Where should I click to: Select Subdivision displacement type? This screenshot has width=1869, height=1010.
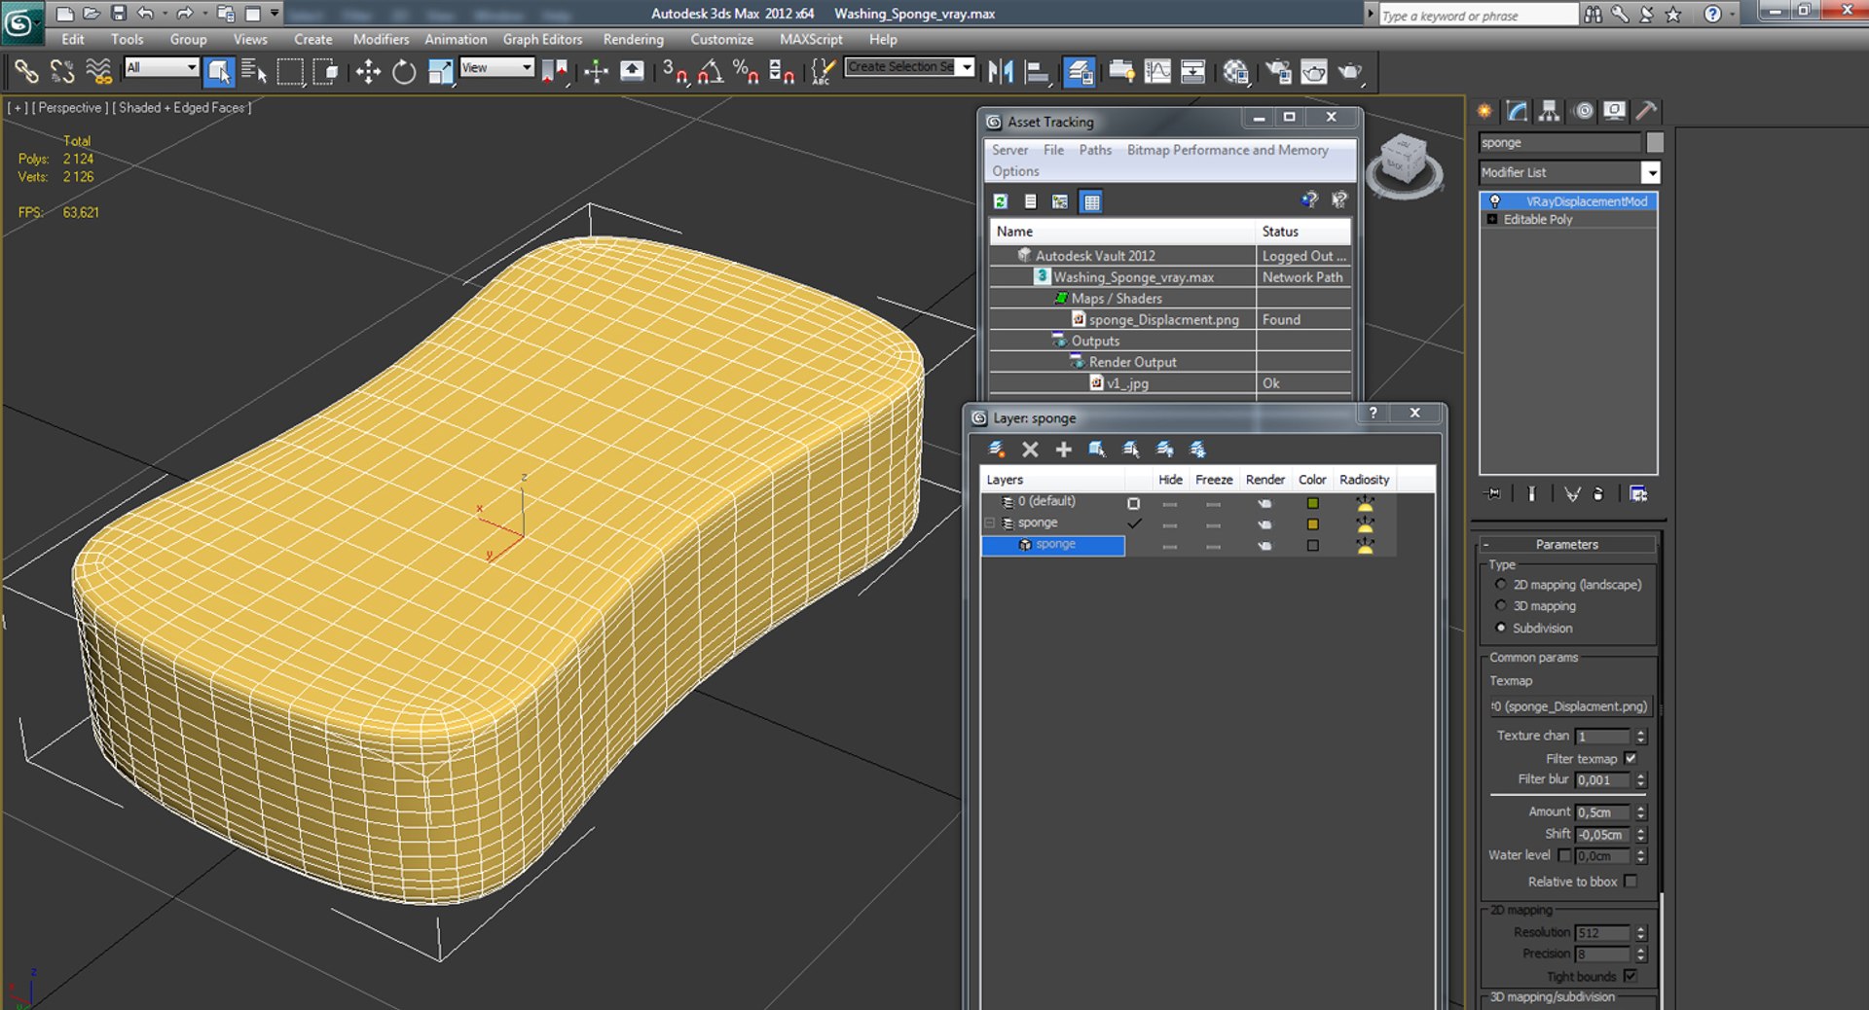(x=1500, y=628)
